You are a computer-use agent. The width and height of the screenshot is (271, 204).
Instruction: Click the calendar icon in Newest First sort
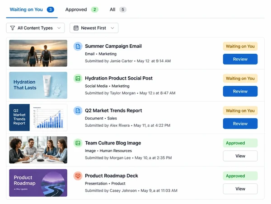pos(76,28)
